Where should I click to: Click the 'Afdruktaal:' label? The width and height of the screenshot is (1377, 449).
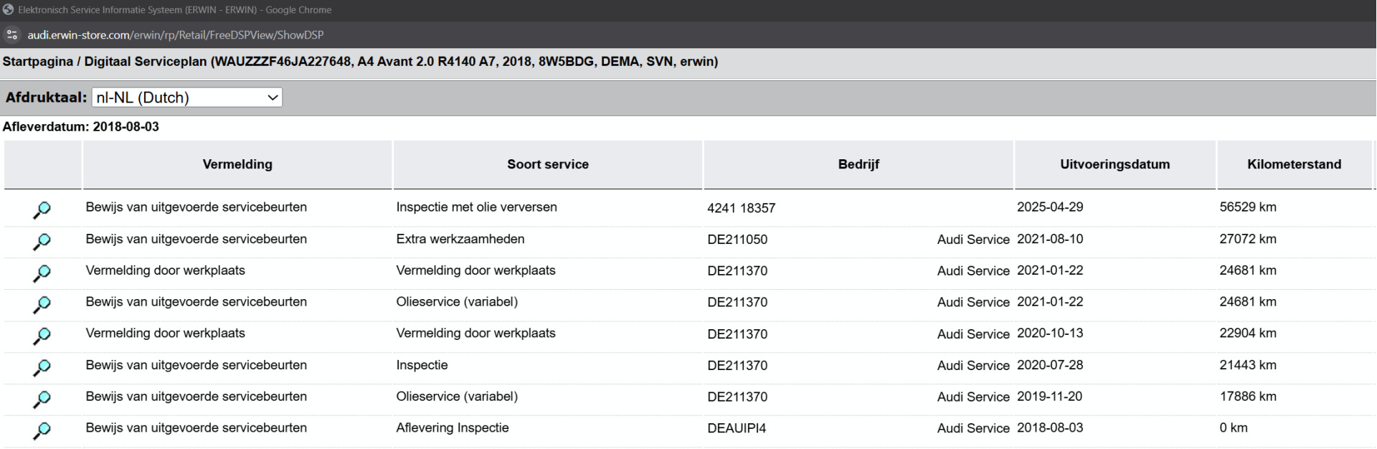(x=46, y=98)
